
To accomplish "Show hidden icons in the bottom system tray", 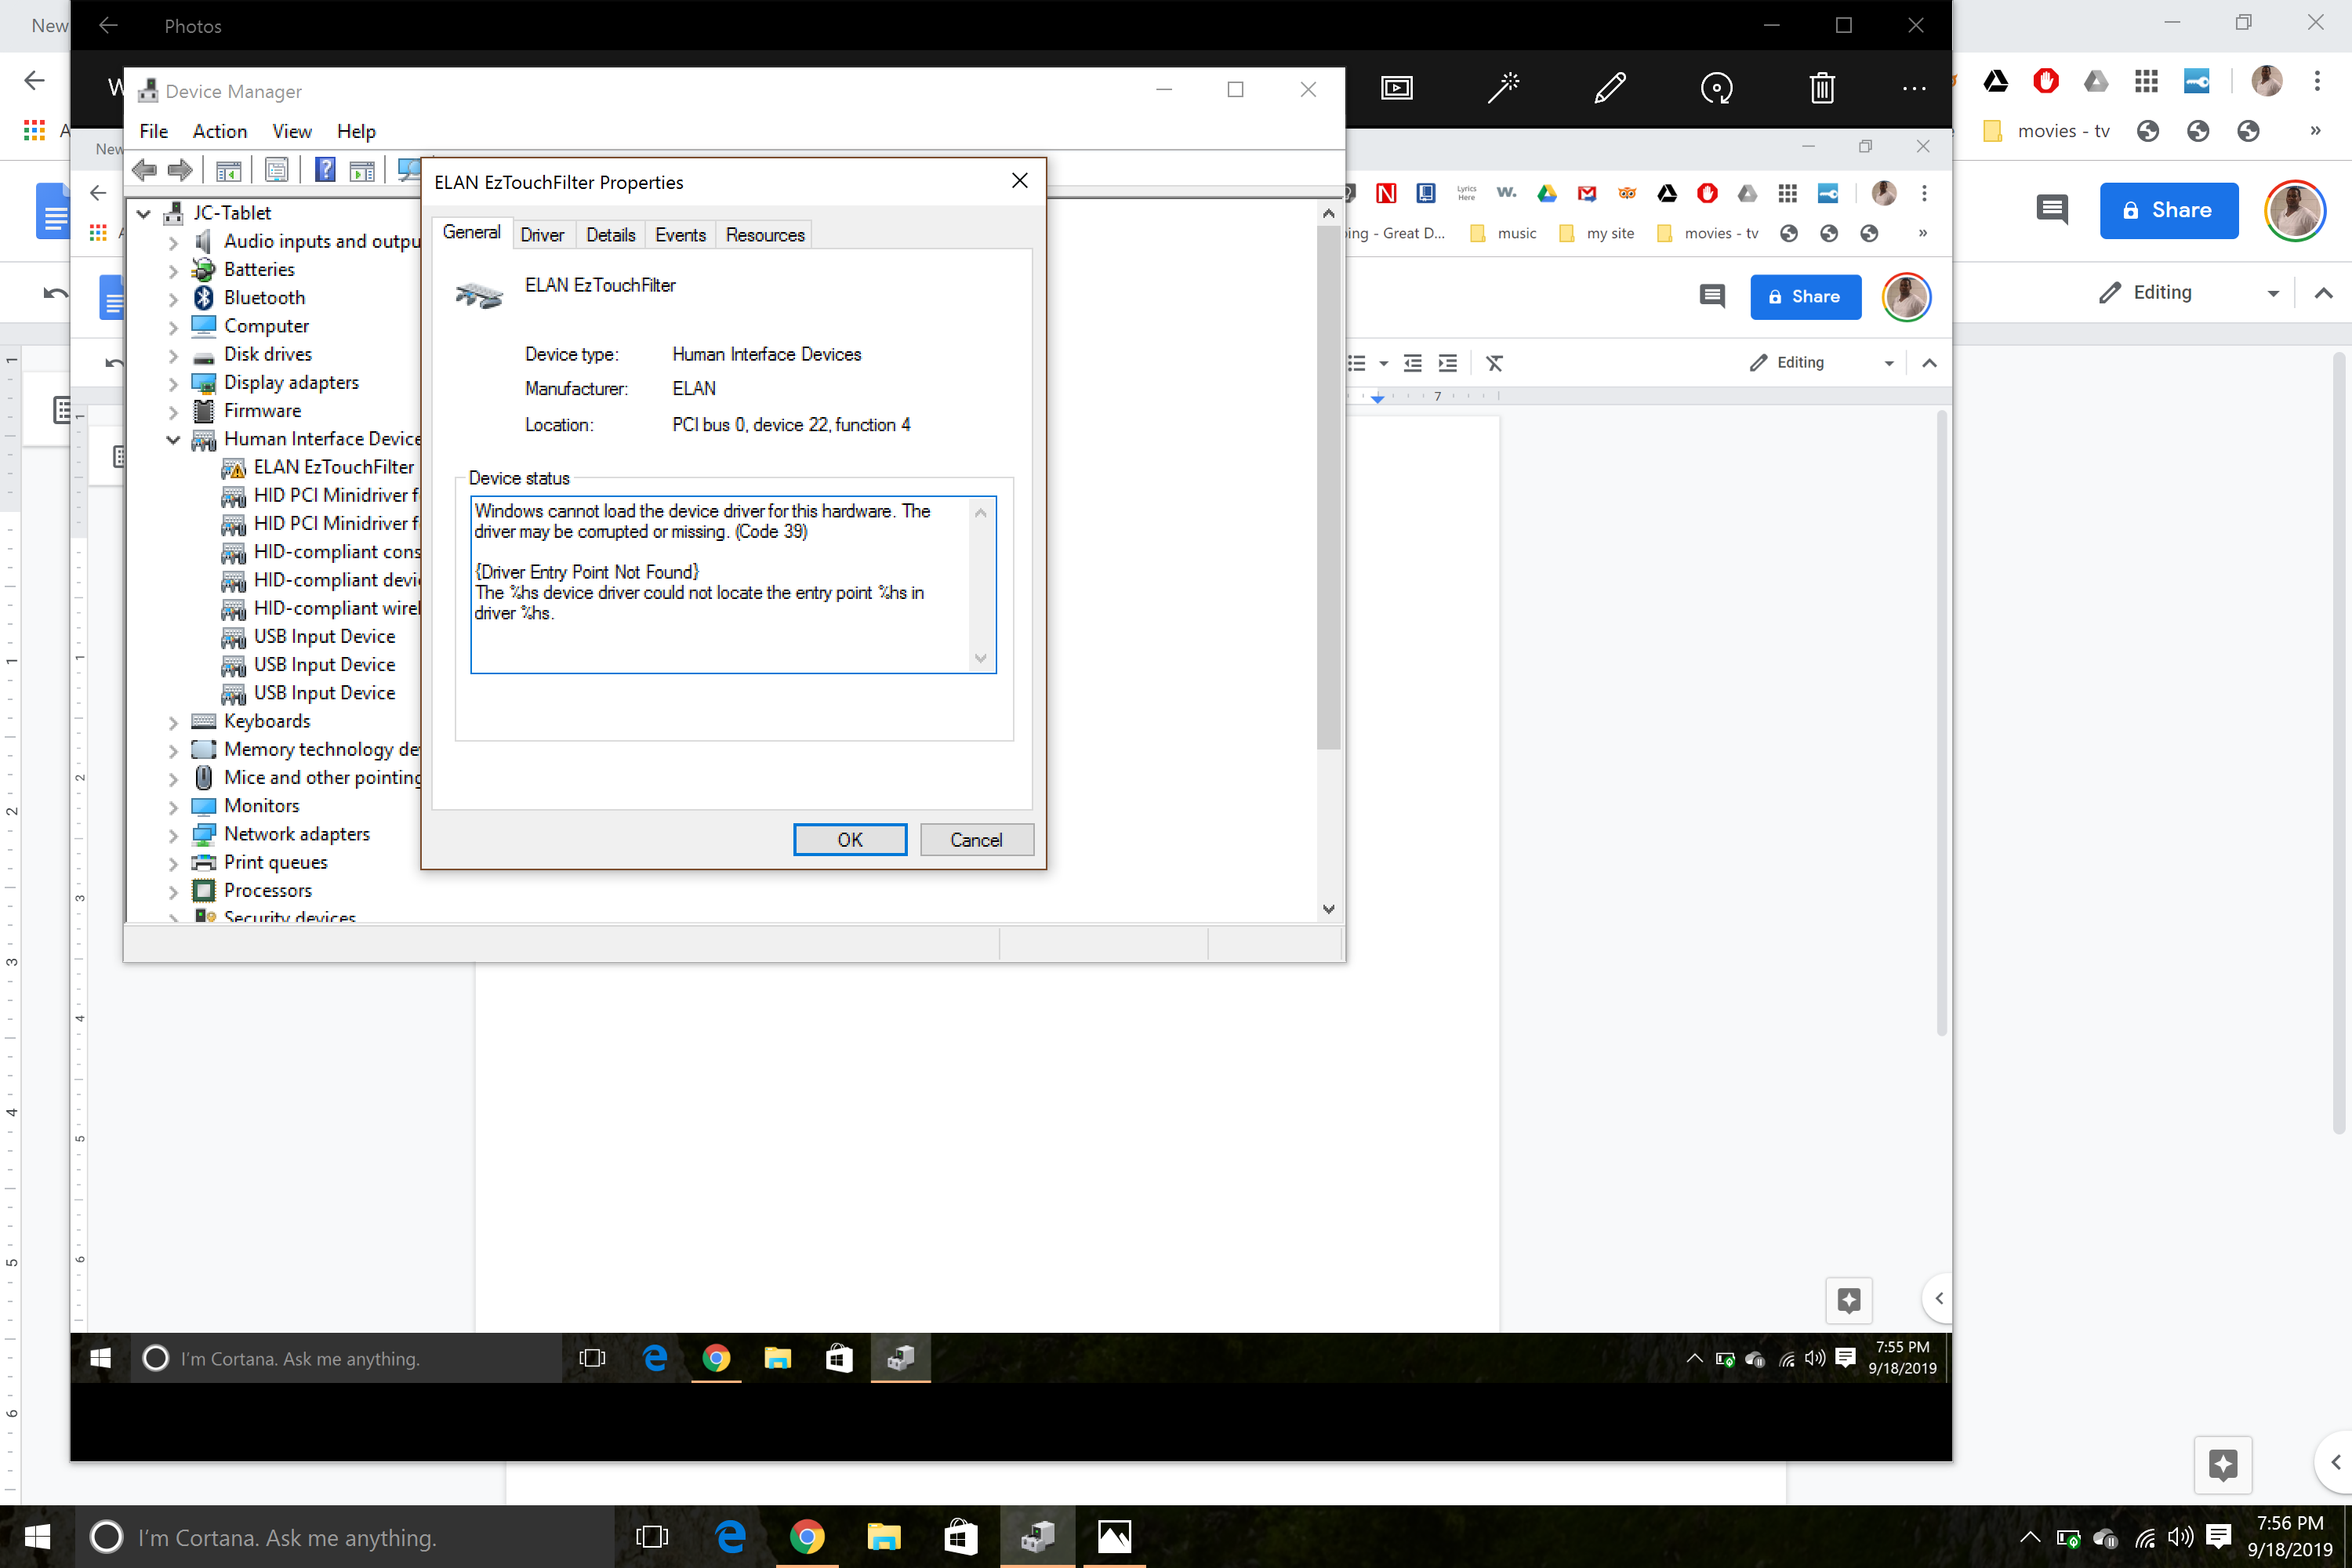I will 2029,1537.
